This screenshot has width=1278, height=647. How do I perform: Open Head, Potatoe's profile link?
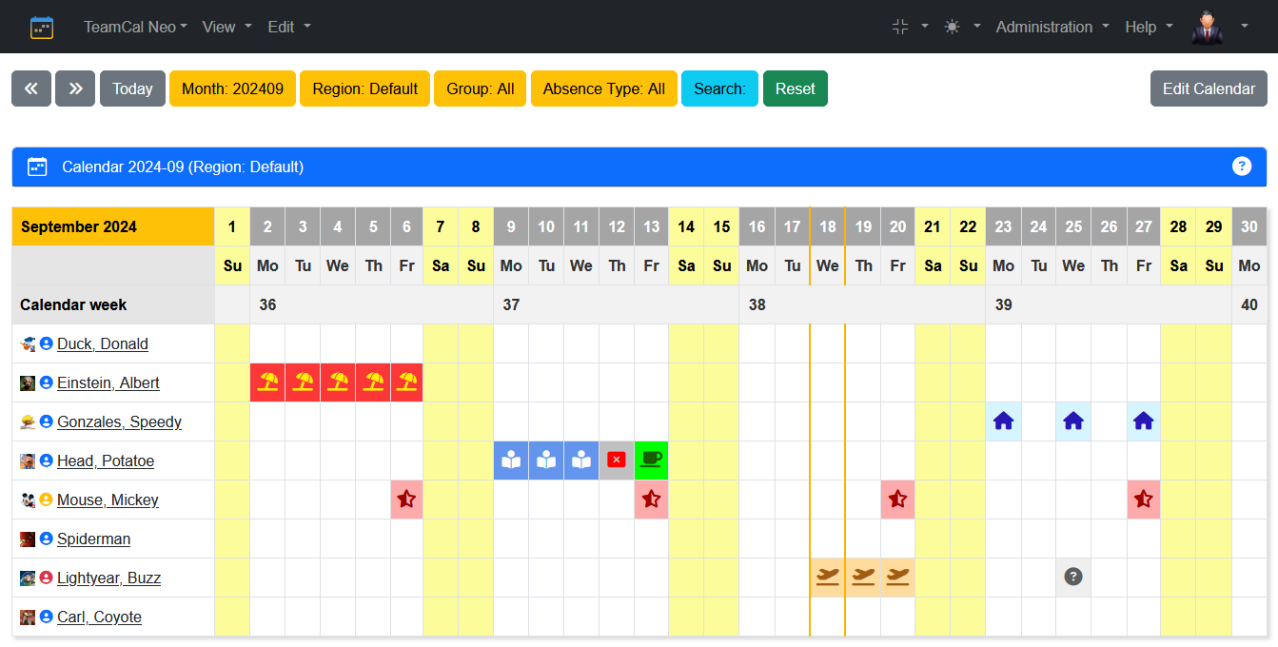[x=106, y=461]
